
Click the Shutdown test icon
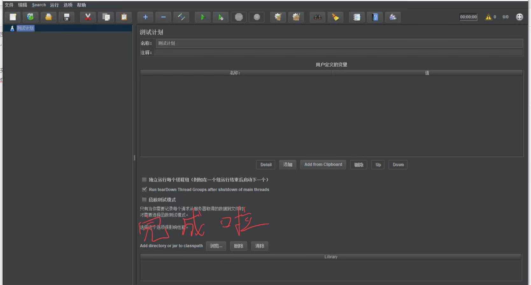click(x=257, y=17)
